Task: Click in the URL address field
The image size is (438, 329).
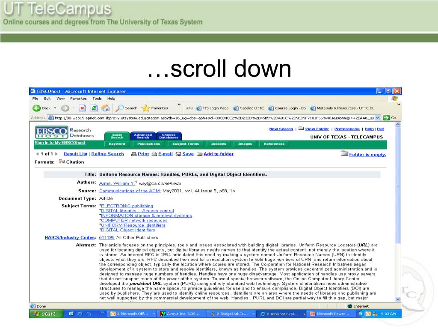Action: 214,118
